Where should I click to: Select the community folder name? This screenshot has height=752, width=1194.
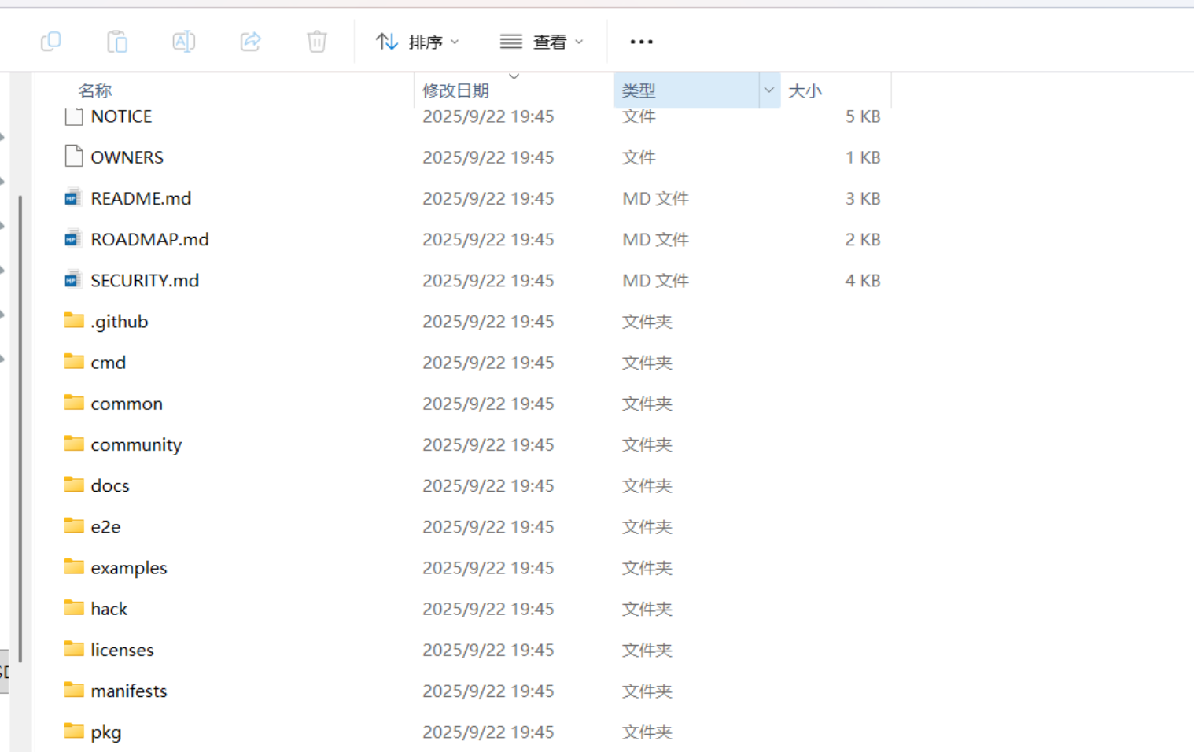click(136, 445)
